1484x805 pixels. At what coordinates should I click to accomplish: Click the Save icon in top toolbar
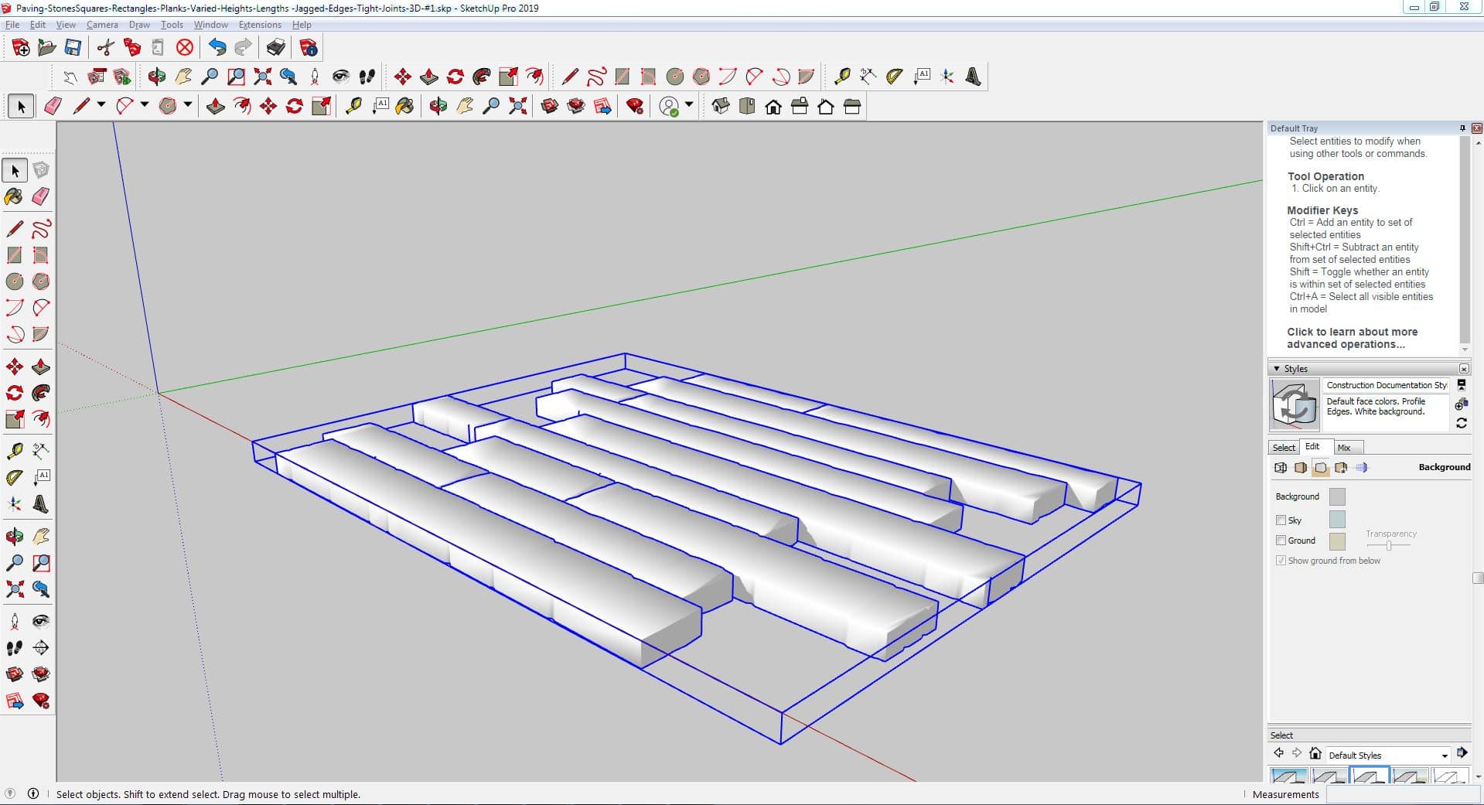[73, 48]
